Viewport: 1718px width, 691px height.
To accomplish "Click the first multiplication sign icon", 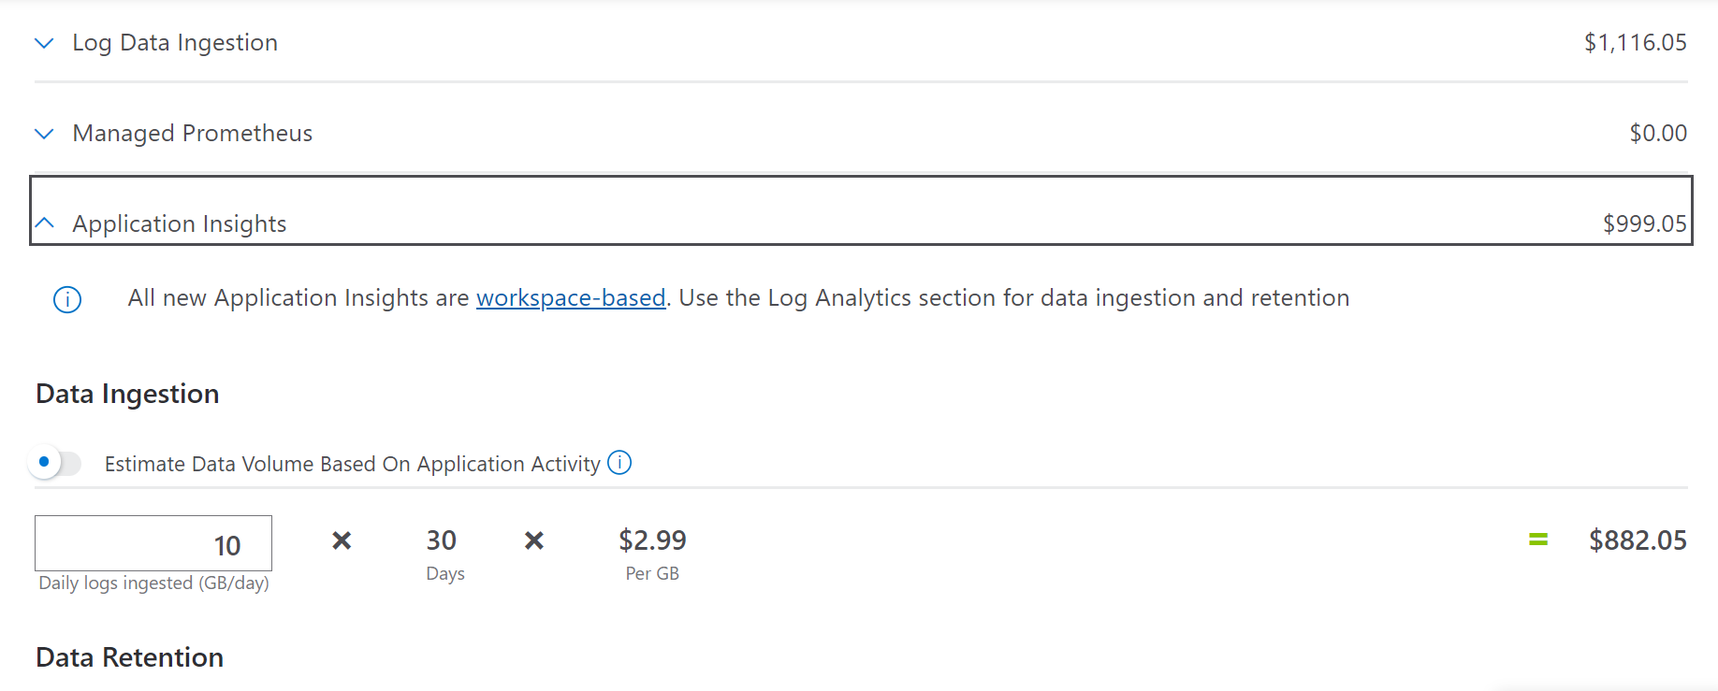I will (x=342, y=540).
